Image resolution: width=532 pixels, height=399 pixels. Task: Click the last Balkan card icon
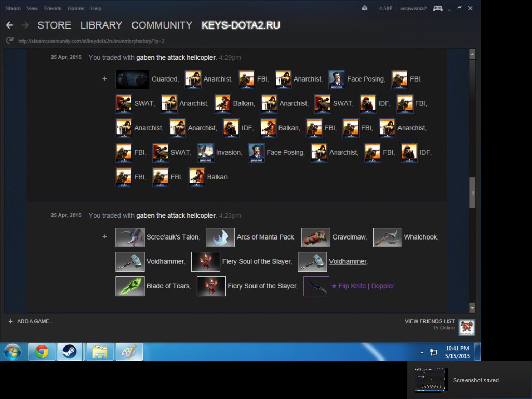[197, 177]
